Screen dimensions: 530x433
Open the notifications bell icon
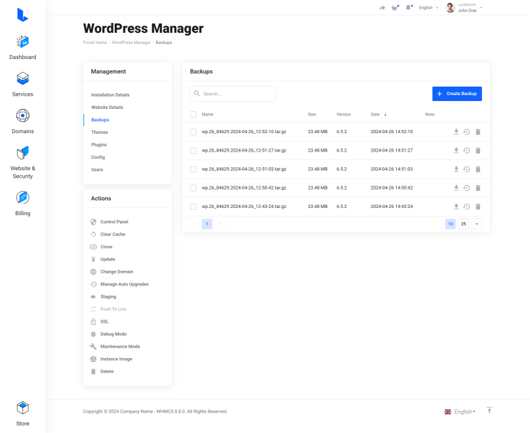pos(409,7)
